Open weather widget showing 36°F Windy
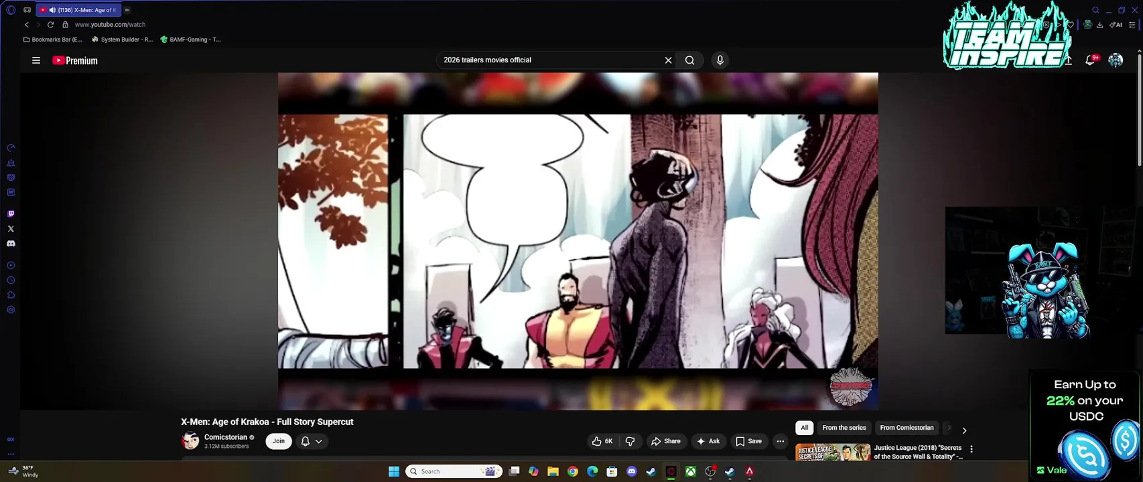The image size is (1143, 482). [23, 471]
